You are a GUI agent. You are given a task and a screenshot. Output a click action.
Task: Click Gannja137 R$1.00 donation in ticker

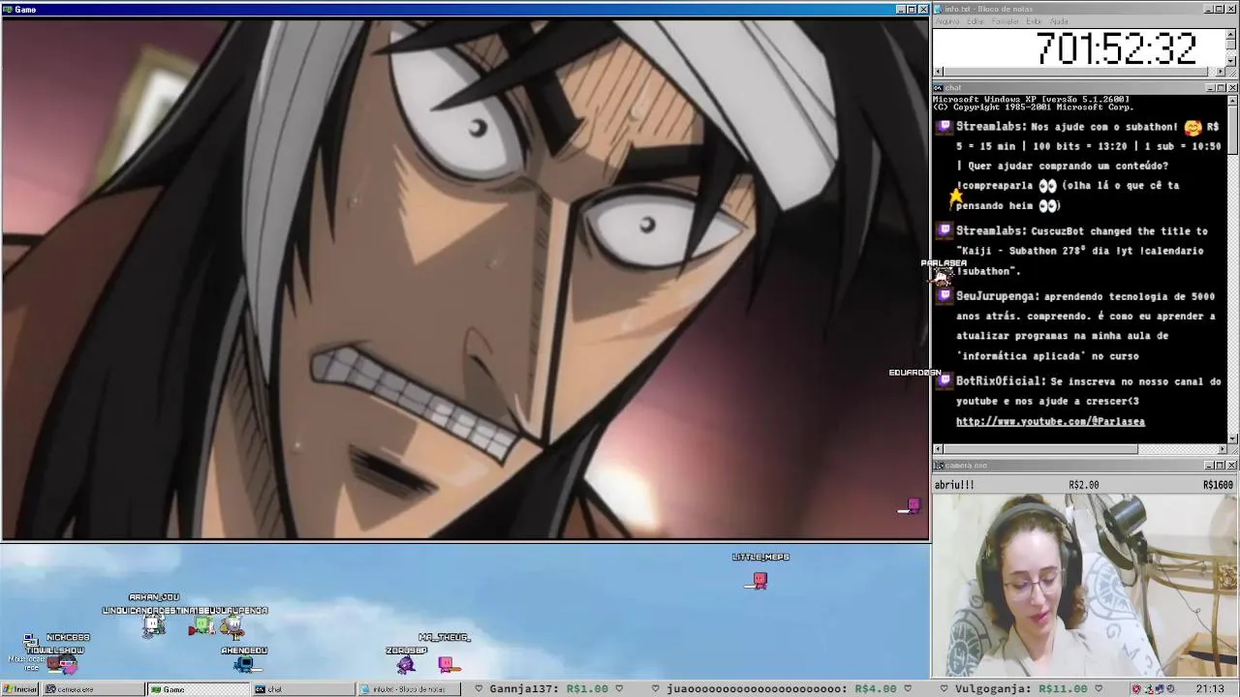(548, 689)
